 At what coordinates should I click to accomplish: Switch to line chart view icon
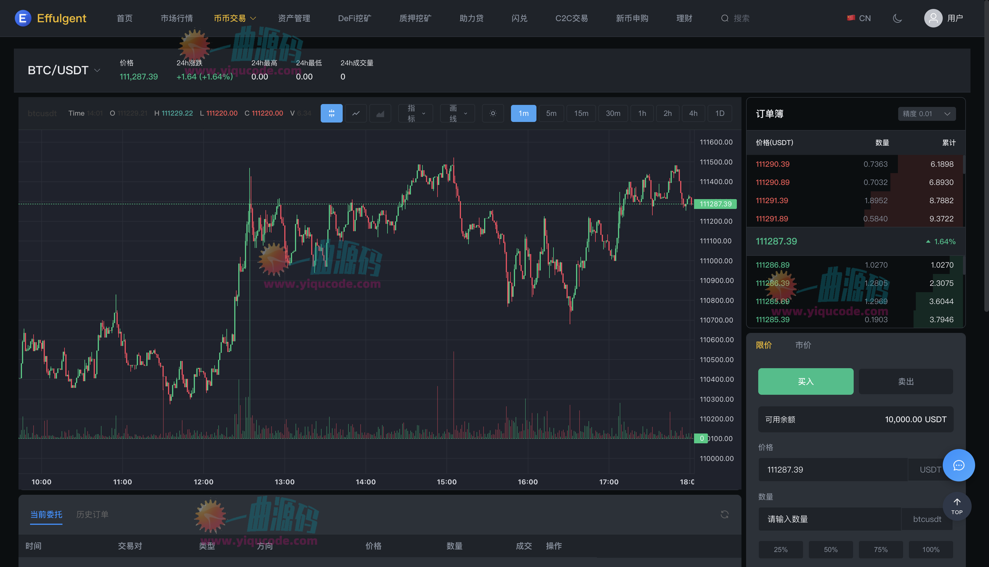pyautogui.click(x=356, y=113)
